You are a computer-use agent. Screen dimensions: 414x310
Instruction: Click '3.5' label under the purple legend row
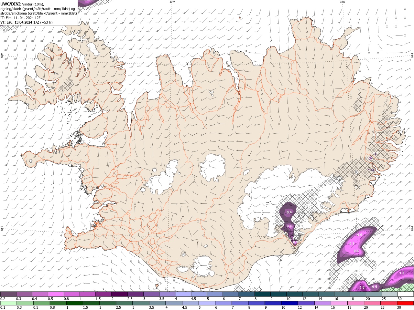tap(161, 299)
